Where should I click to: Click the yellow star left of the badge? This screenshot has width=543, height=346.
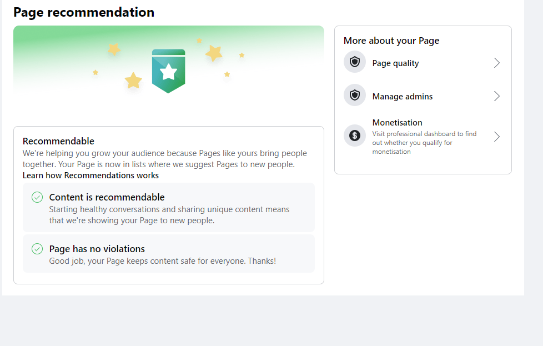(133, 81)
